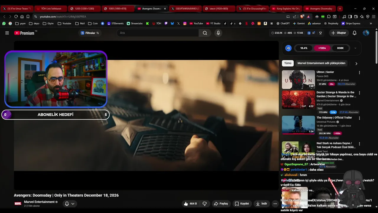Switch to Kang Explains His Orig tab
Image resolution: width=378 pixels, height=213 pixels.
286,9
